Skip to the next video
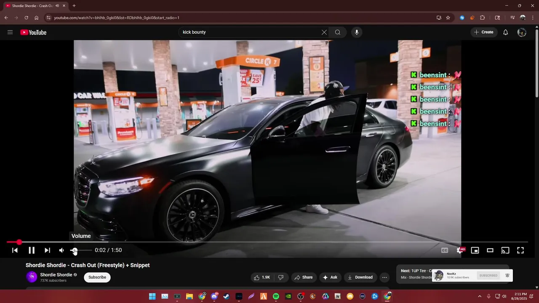539x303 pixels. pyautogui.click(x=47, y=250)
